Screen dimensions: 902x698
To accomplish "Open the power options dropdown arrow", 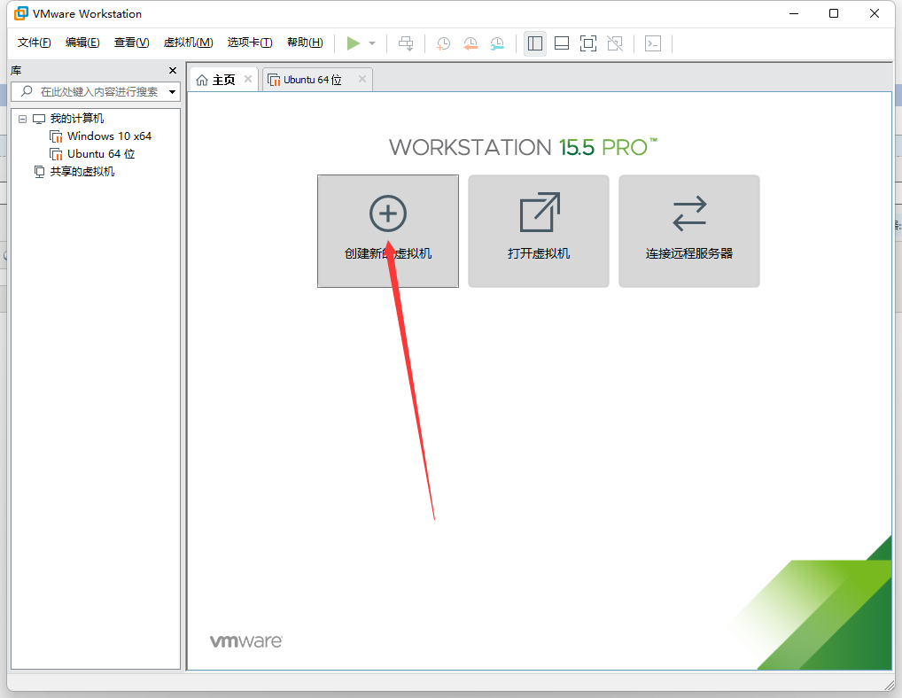I will [x=372, y=43].
